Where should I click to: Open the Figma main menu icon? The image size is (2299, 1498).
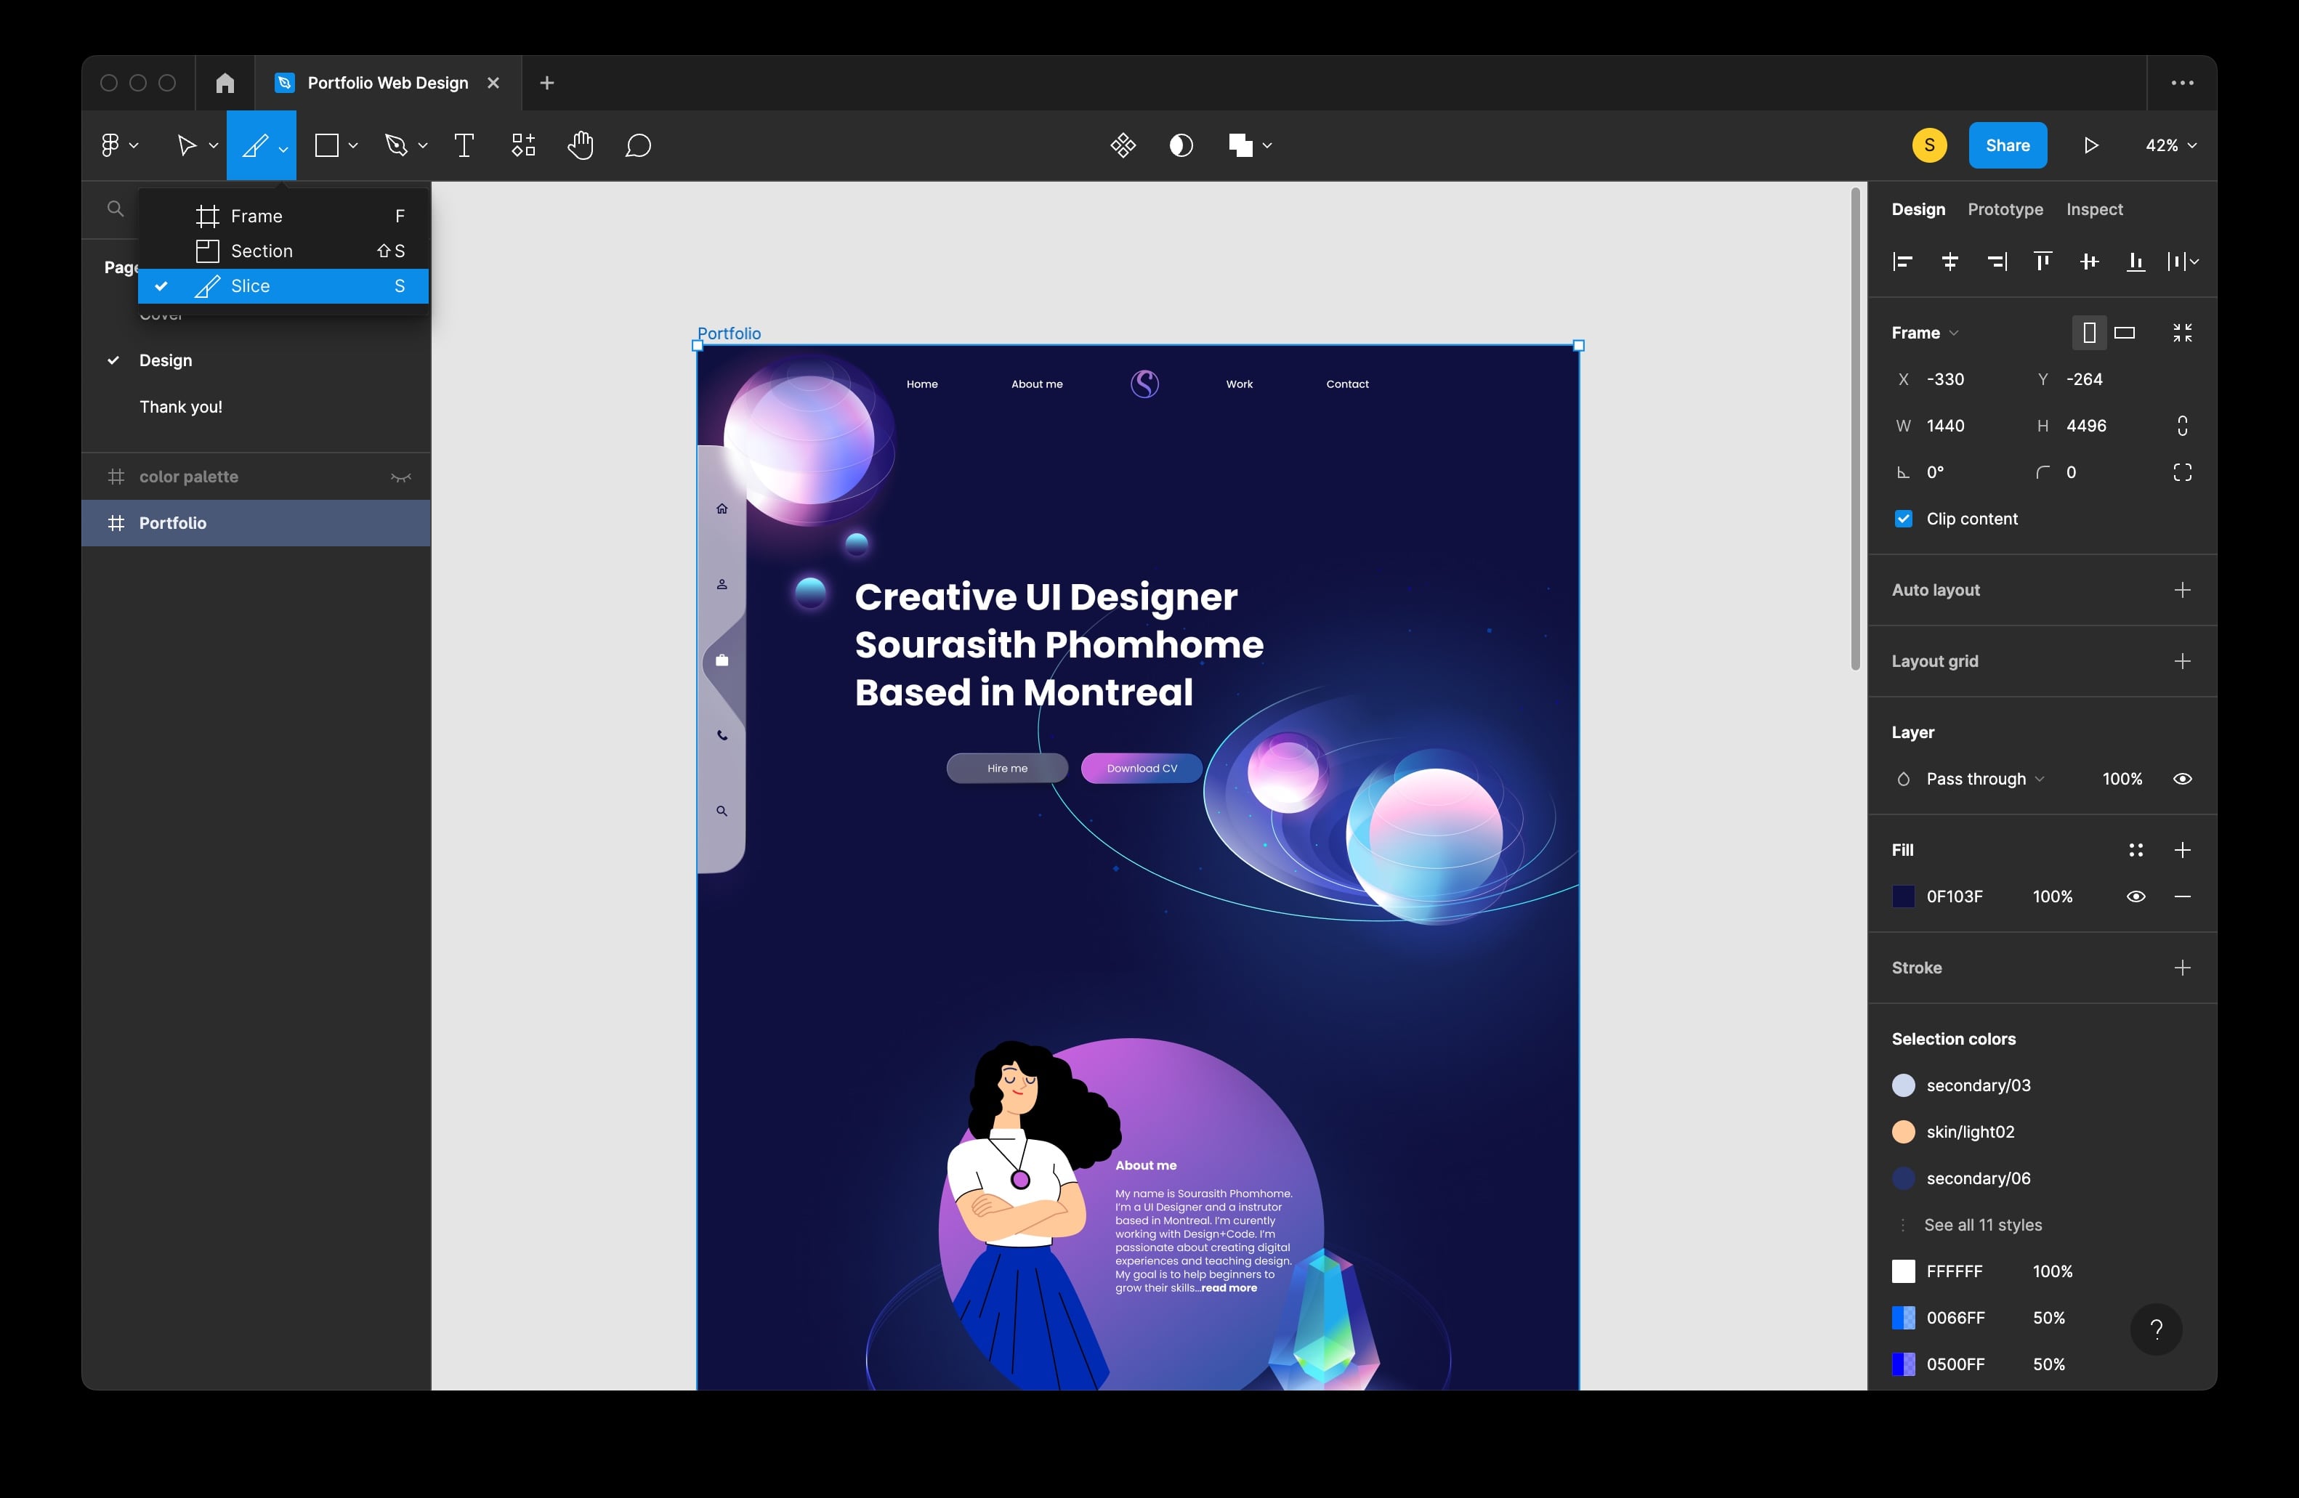pos(110,145)
